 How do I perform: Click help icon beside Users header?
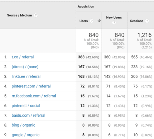91,21
